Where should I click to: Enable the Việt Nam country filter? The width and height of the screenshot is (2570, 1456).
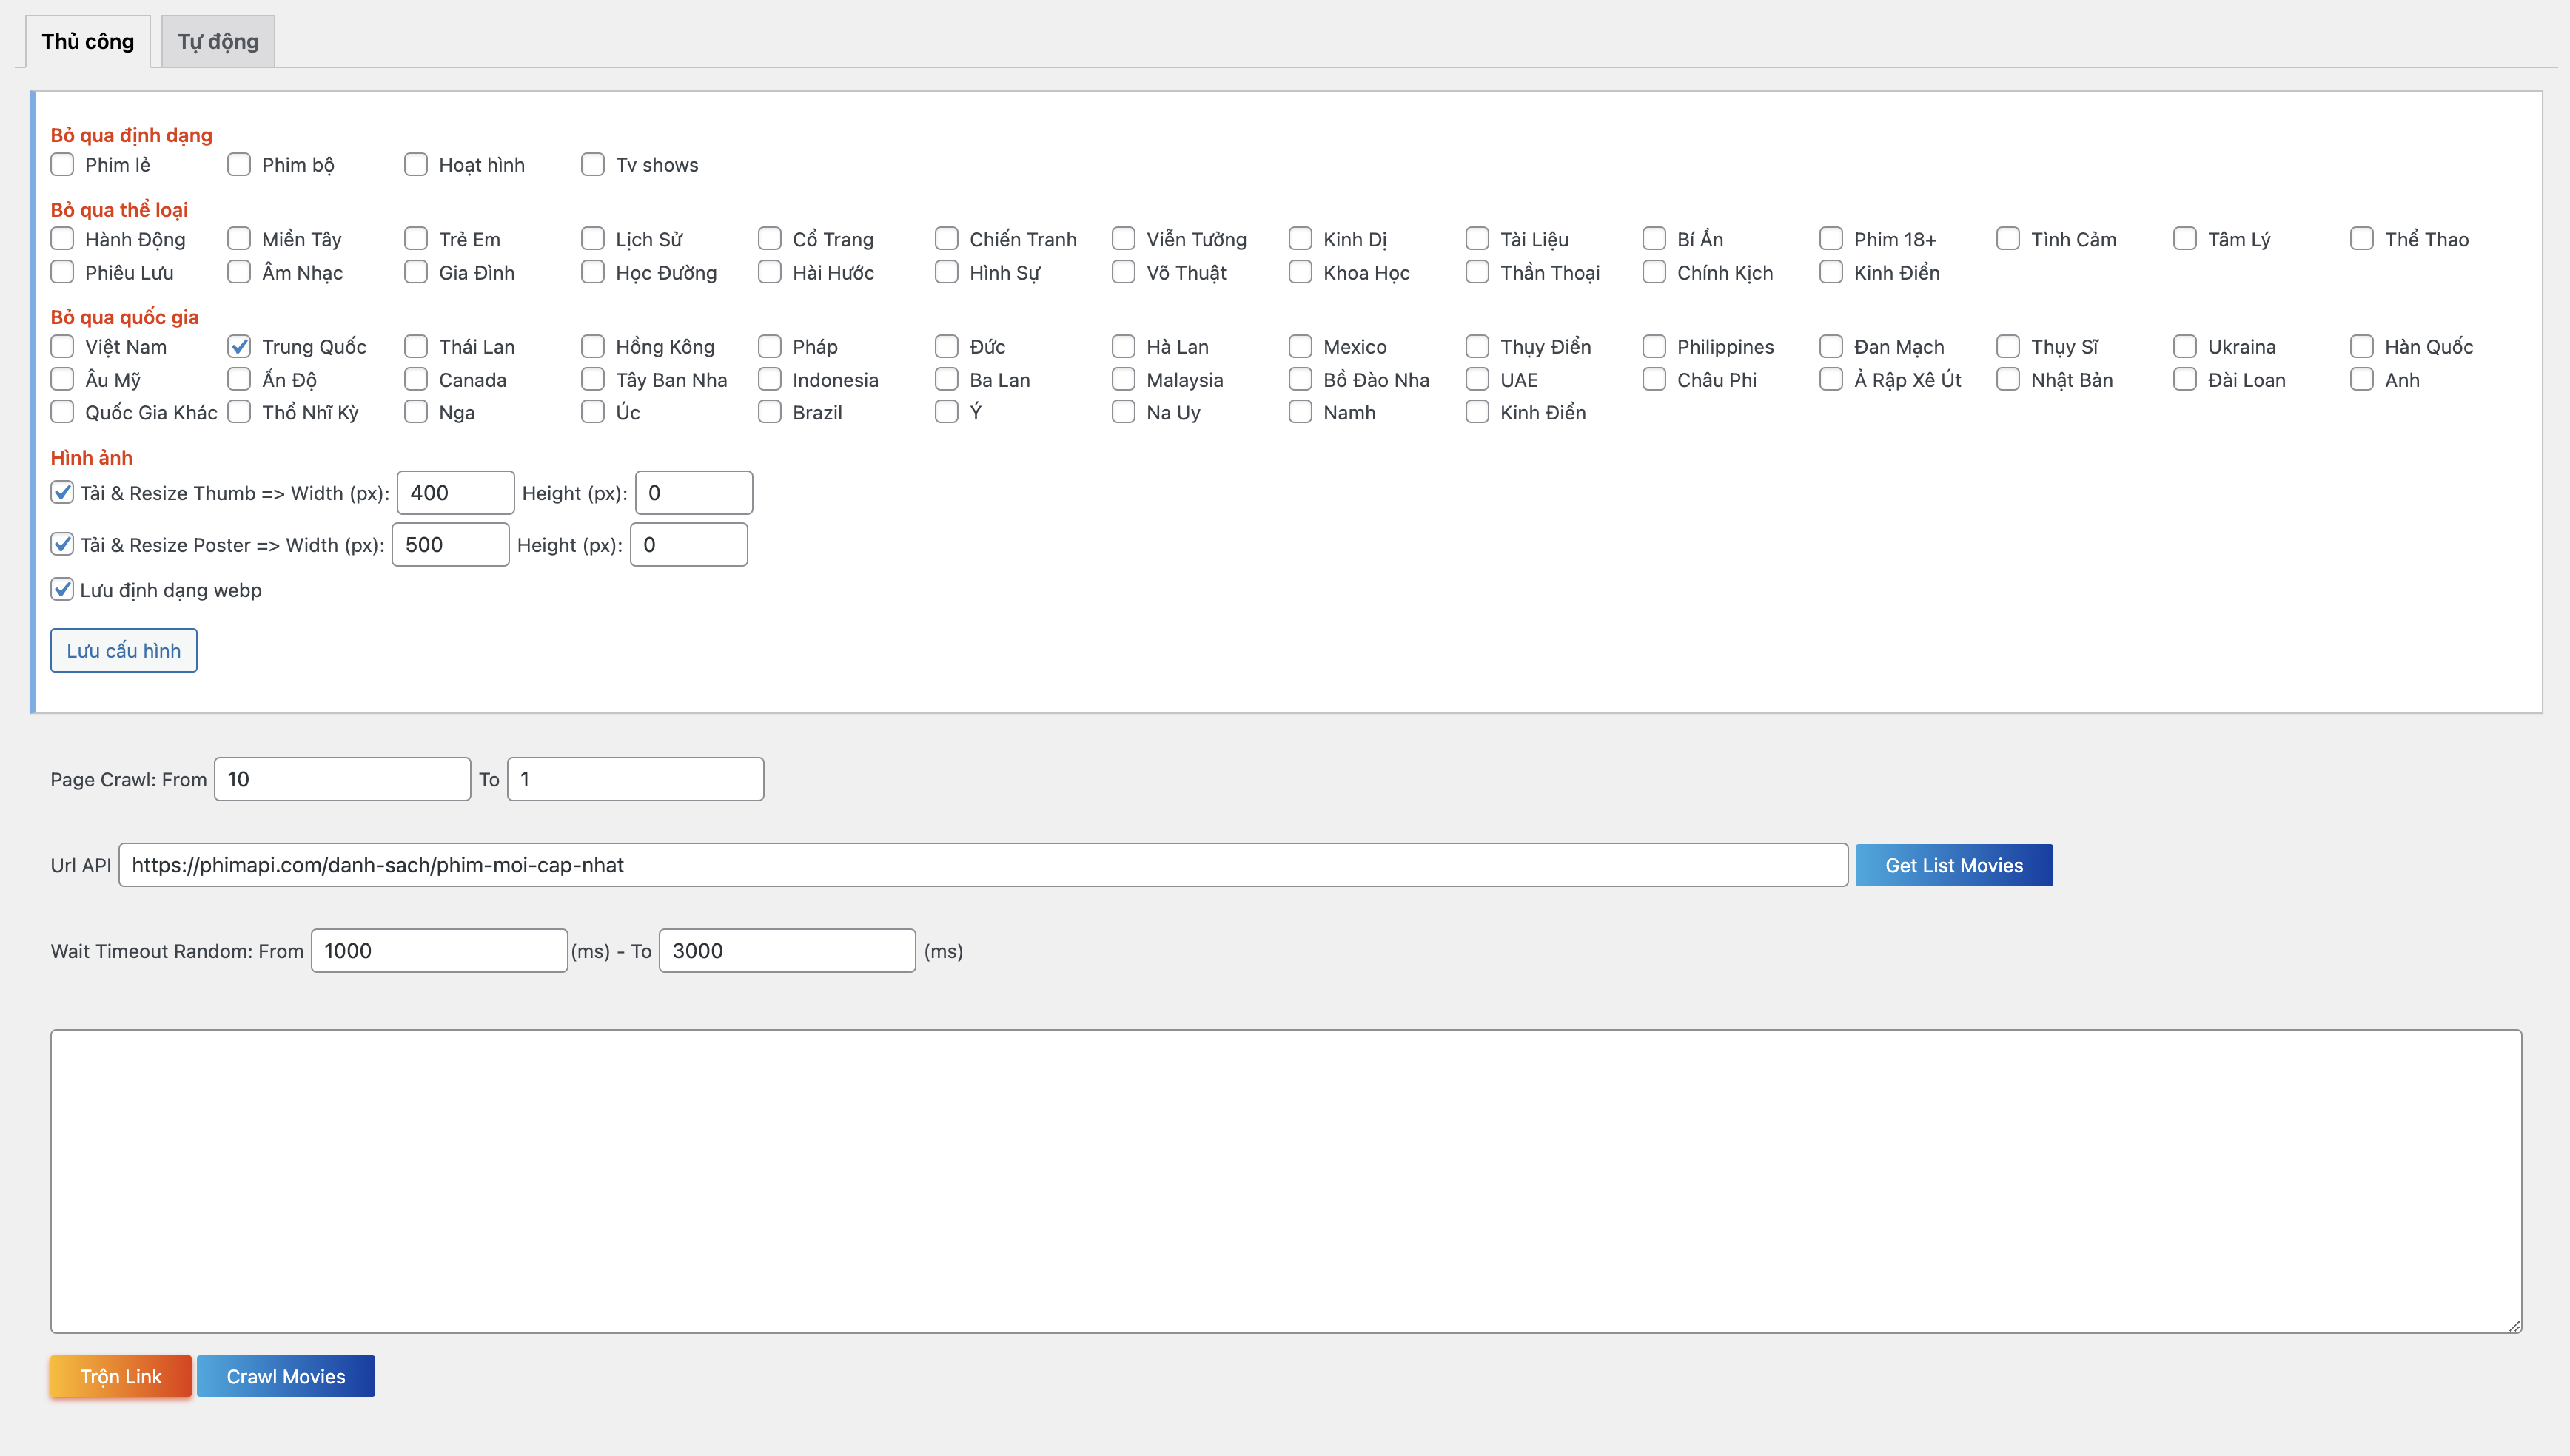click(62, 346)
